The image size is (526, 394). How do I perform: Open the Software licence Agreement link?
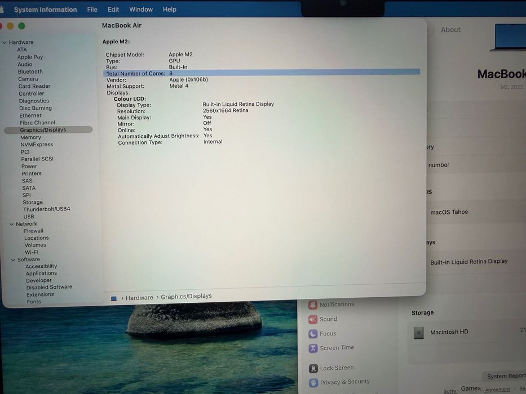tap(497, 389)
